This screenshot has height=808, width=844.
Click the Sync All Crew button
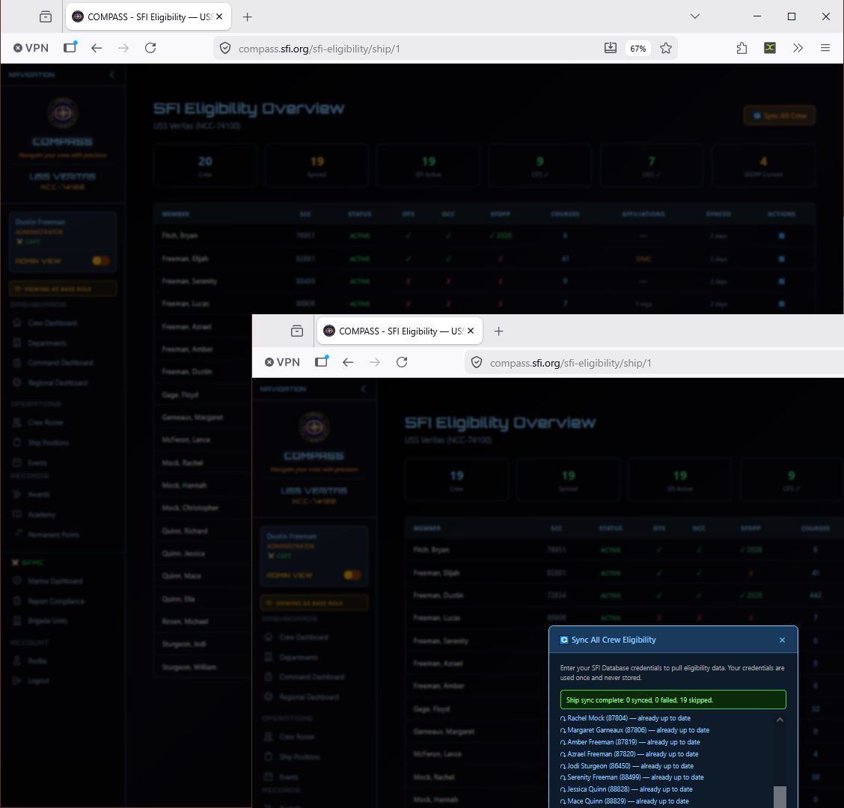(x=780, y=116)
